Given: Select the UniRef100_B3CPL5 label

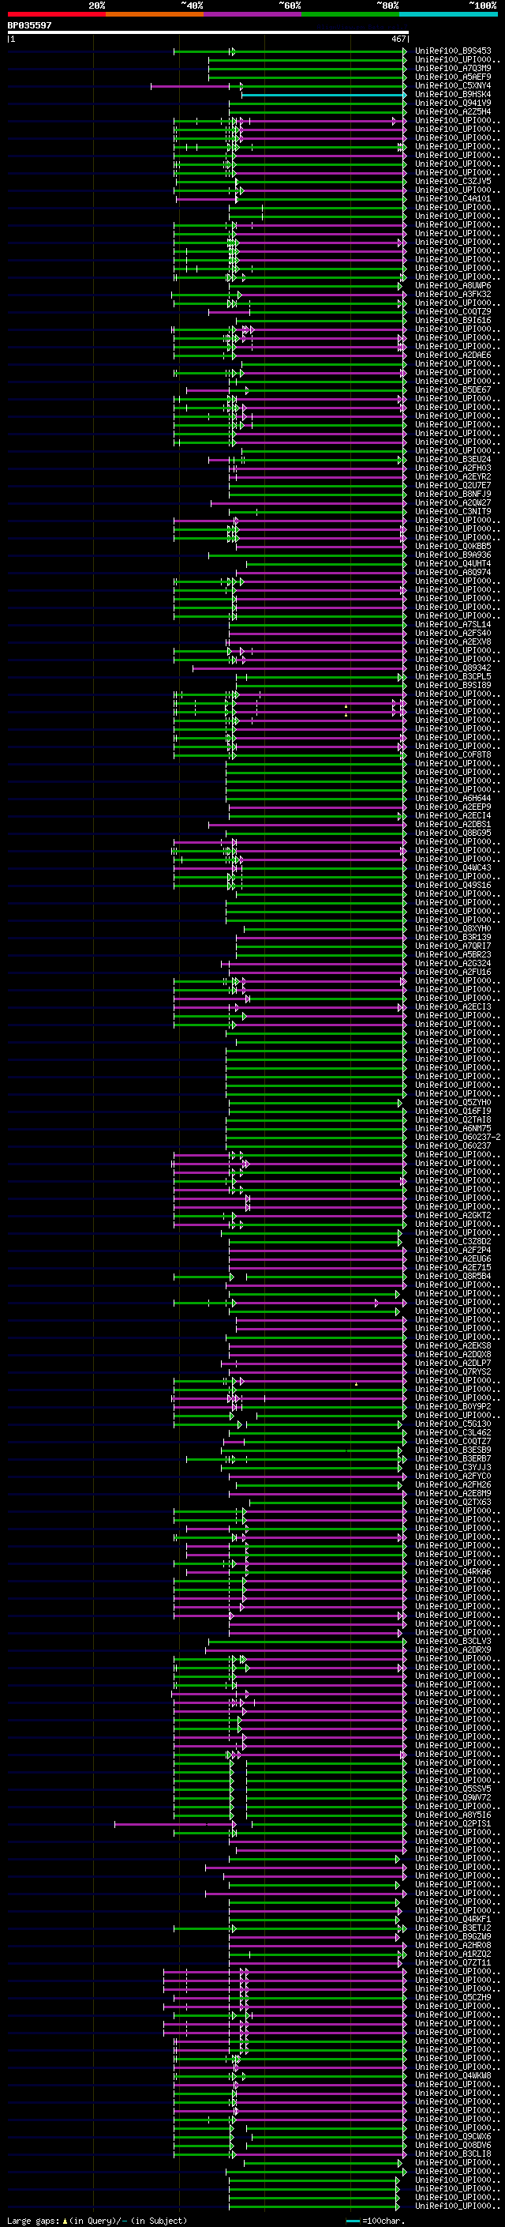Looking at the screenshot, I should [x=453, y=677].
